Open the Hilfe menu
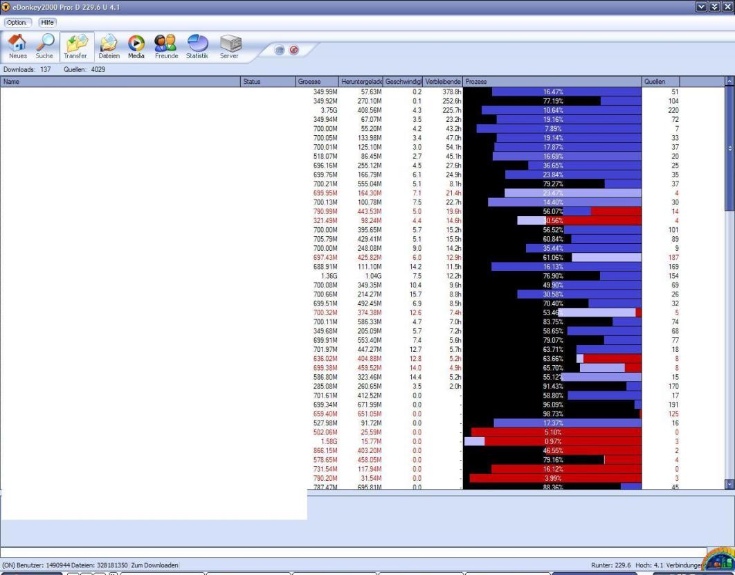The width and height of the screenshot is (735, 575). click(x=47, y=23)
